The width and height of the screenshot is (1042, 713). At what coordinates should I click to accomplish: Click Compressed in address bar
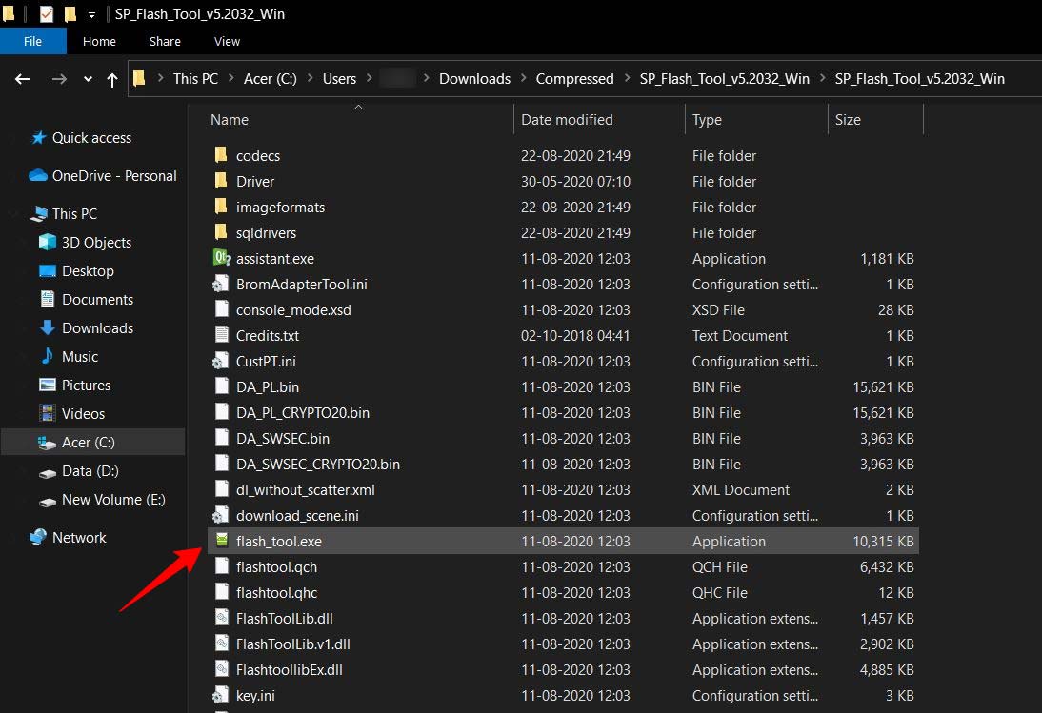(x=575, y=78)
